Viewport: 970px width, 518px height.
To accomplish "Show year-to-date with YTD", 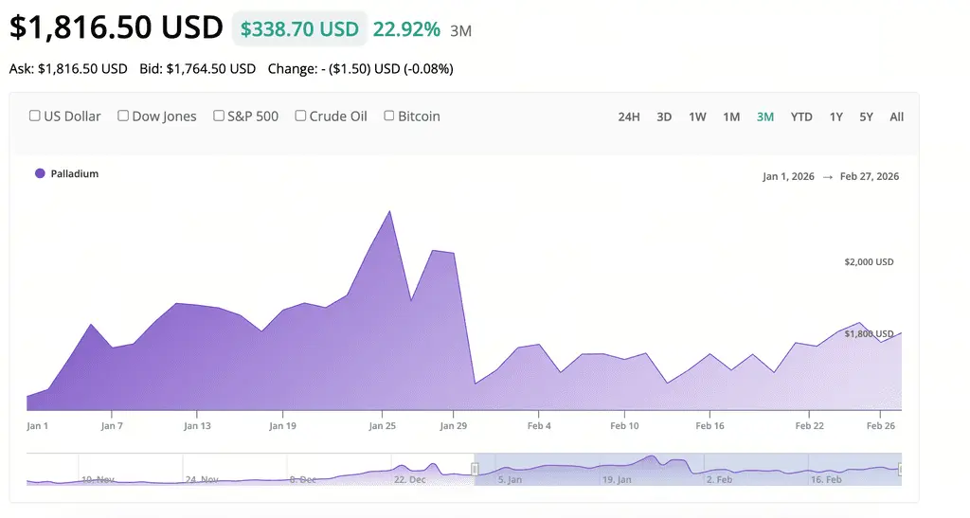I will coord(801,117).
